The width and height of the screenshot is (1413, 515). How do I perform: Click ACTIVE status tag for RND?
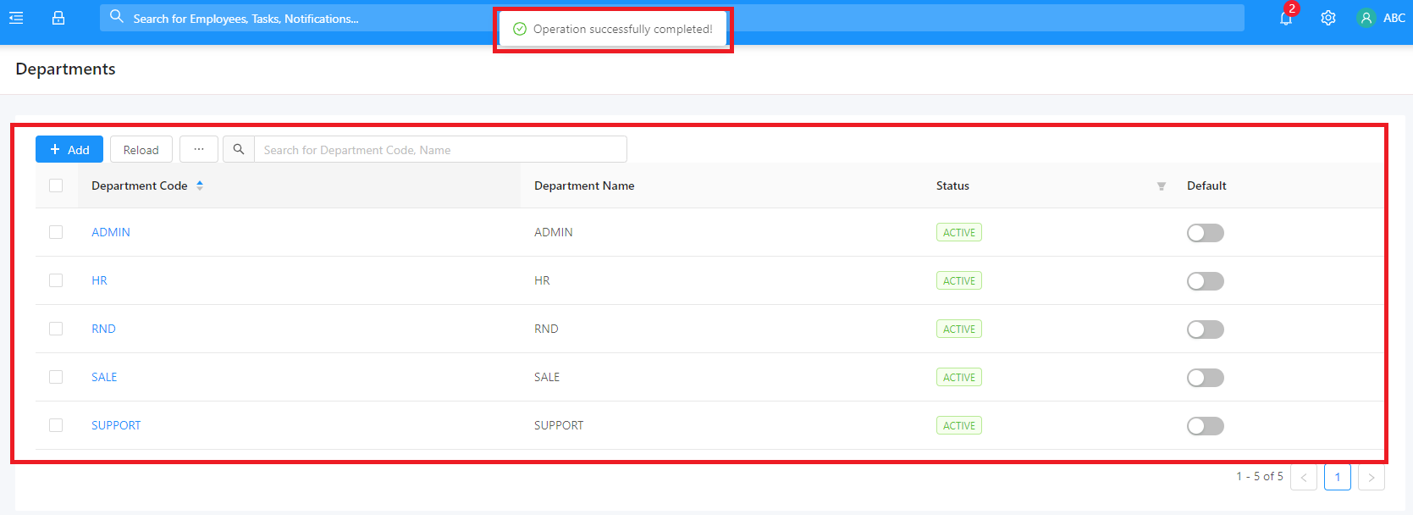tap(959, 329)
